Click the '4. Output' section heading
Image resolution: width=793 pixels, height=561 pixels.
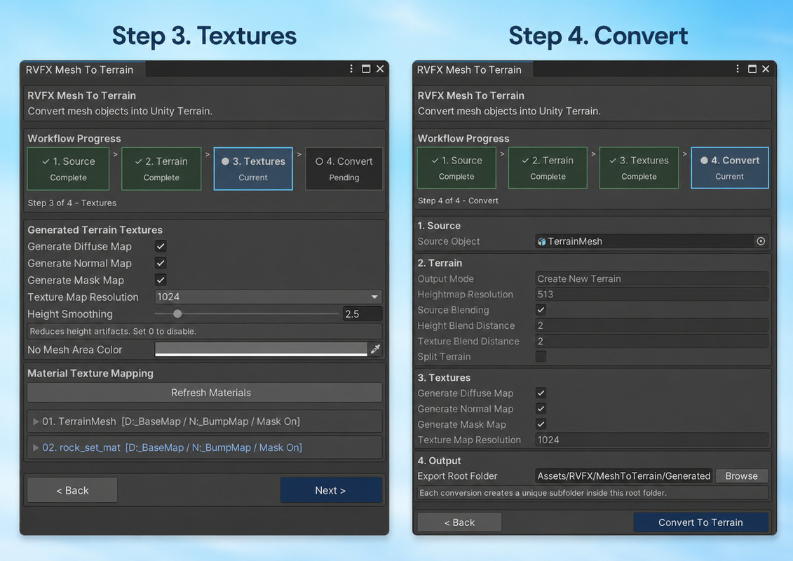(439, 461)
